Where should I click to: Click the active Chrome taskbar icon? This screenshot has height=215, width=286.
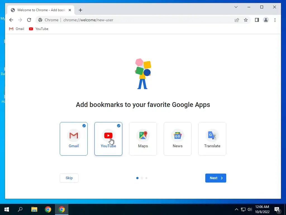click(x=62, y=209)
